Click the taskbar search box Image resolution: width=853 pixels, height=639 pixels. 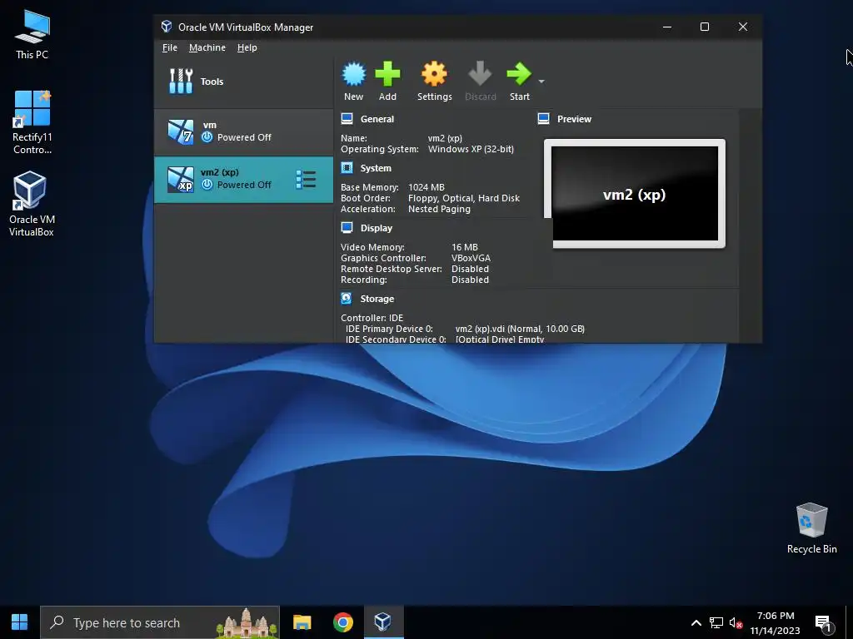[x=159, y=622]
